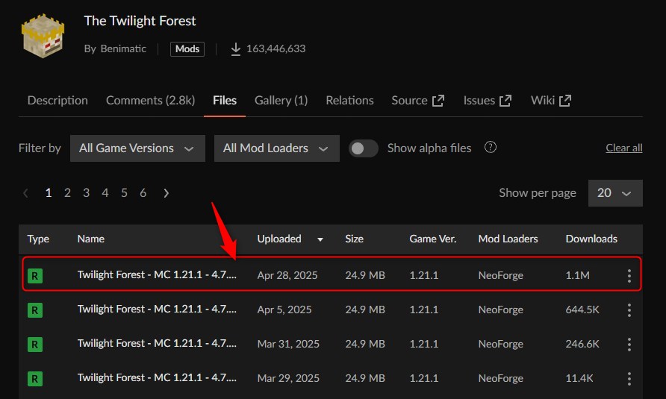The height and width of the screenshot is (399, 666).
Task: Click NeoForge in the Apr 5, 2025 row
Action: [501, 310]
